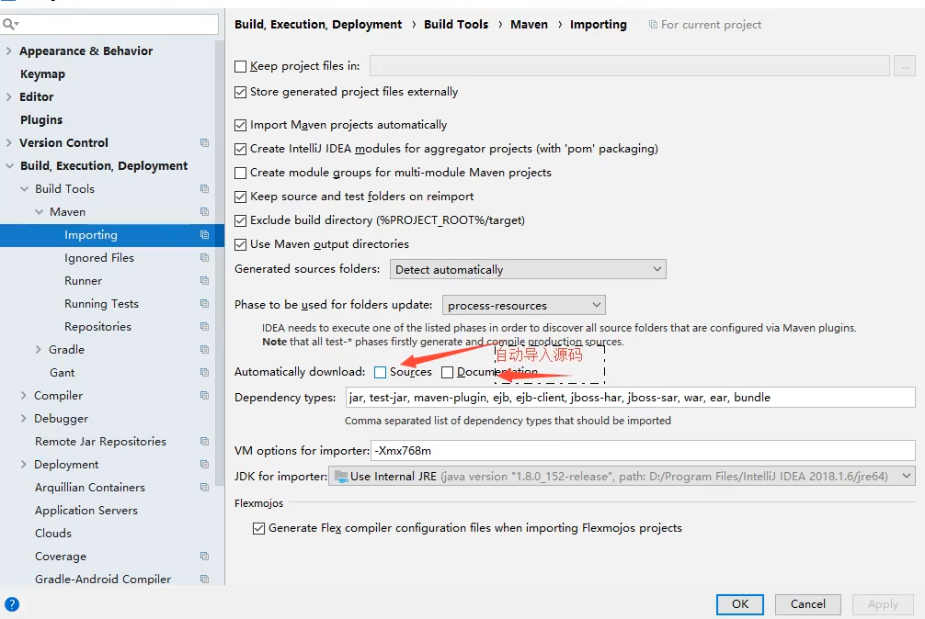Toggle Exclude build directory checkbox

(x=240, y=220)
